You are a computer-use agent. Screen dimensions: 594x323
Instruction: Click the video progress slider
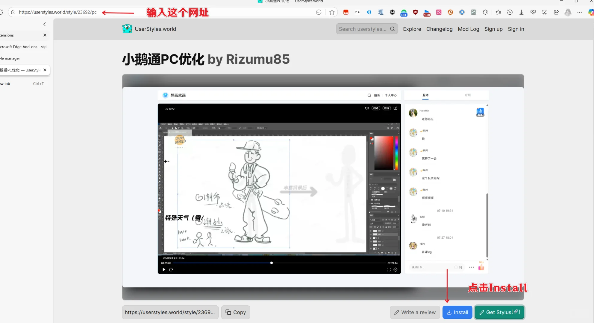click(271, 263)
